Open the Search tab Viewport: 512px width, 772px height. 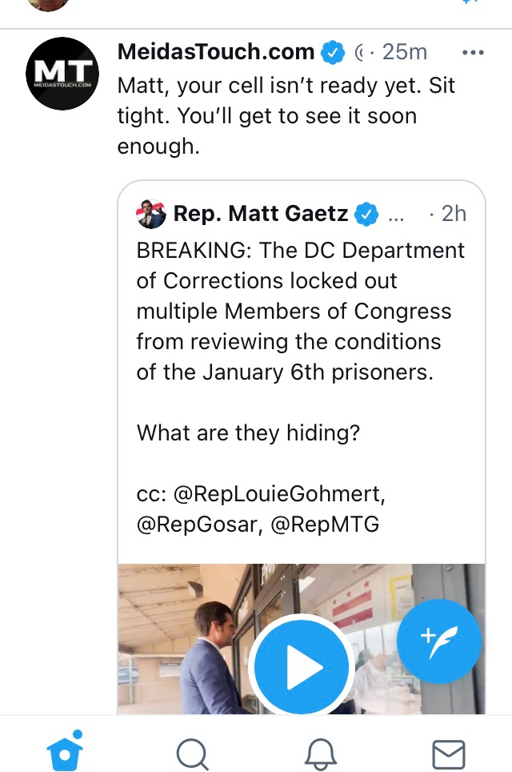191,753
